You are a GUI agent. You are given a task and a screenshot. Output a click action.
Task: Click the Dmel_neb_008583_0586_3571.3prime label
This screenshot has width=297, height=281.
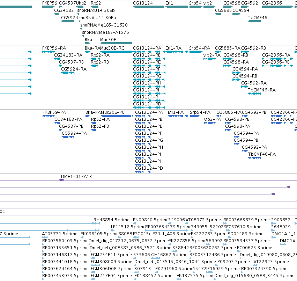(x=131, y=248)
